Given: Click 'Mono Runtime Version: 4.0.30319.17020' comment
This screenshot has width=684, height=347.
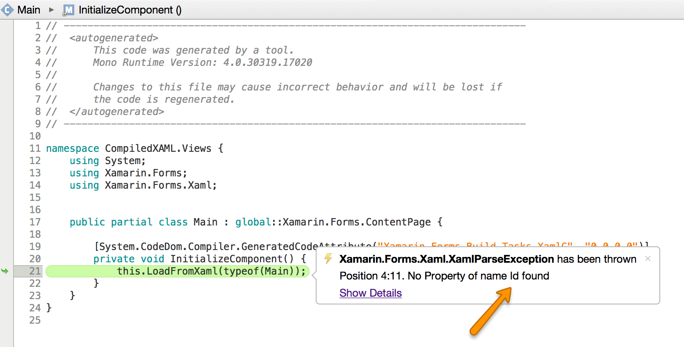Looking at the screenshot, I should (203, 62).
